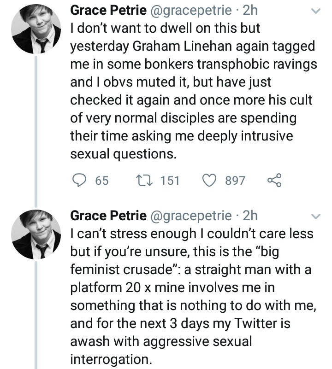Click the 151 retweets count
The width and height of the screenshot is (332, 369).
point(170,180)
